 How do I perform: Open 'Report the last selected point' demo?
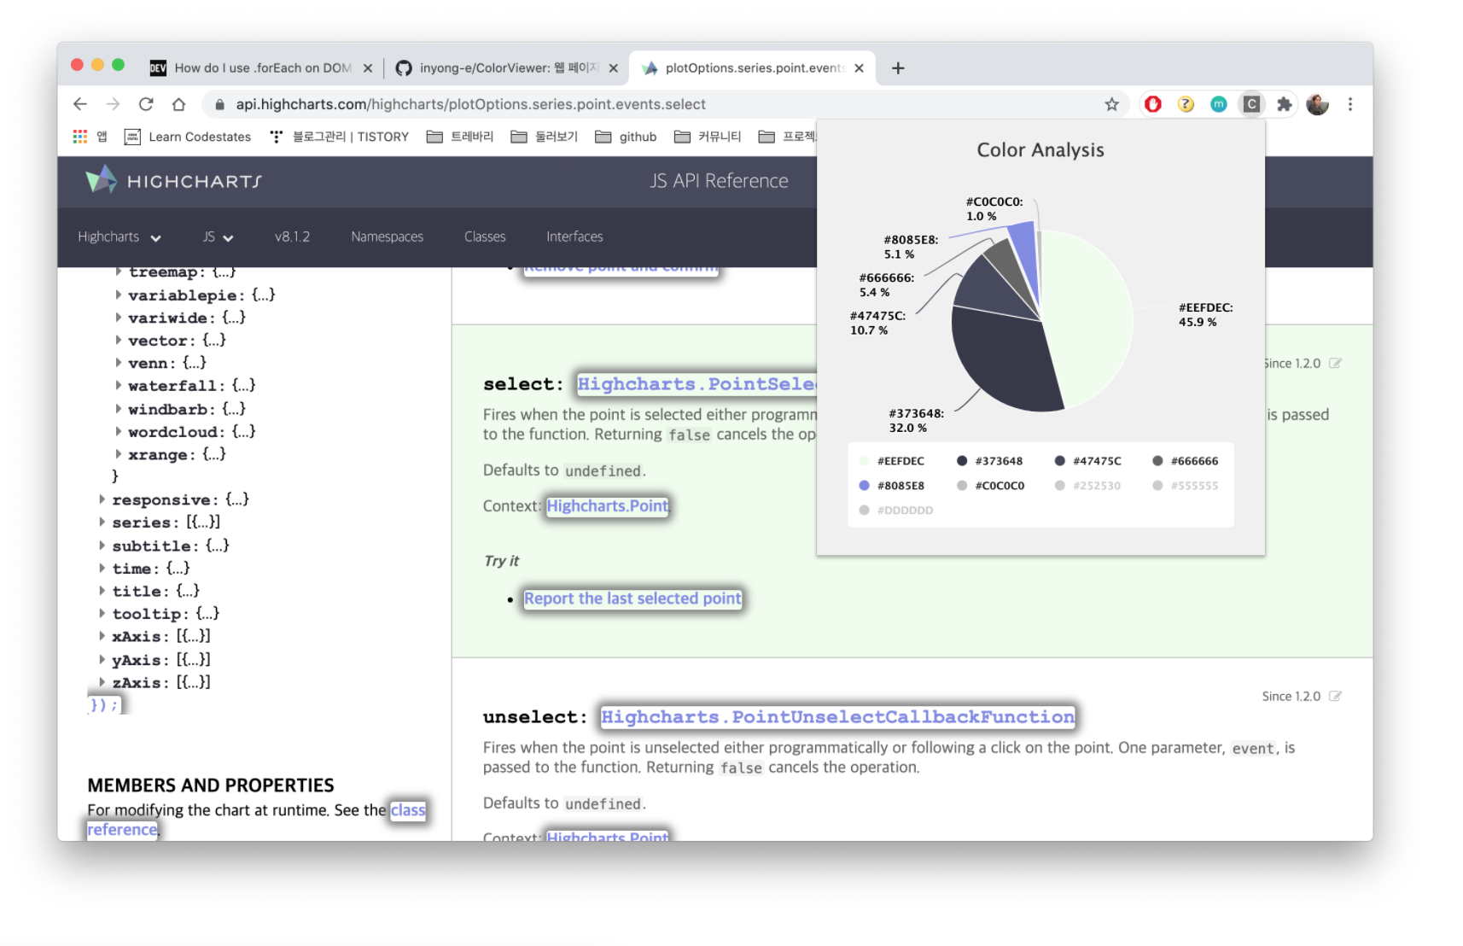(632, 599)
